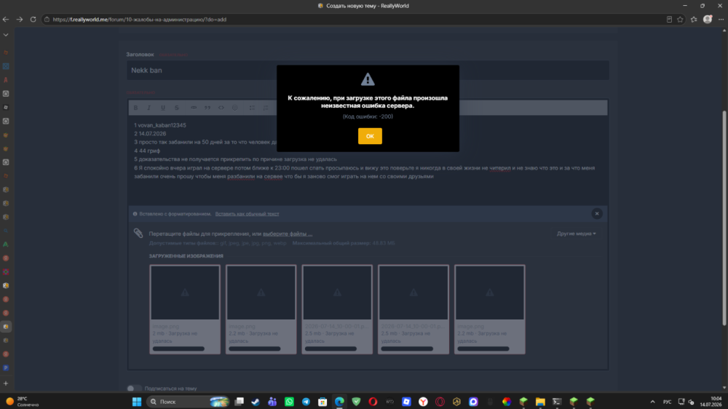Open the browser settings and more menu
Viewport: 728px width, 409px height.
721,20
